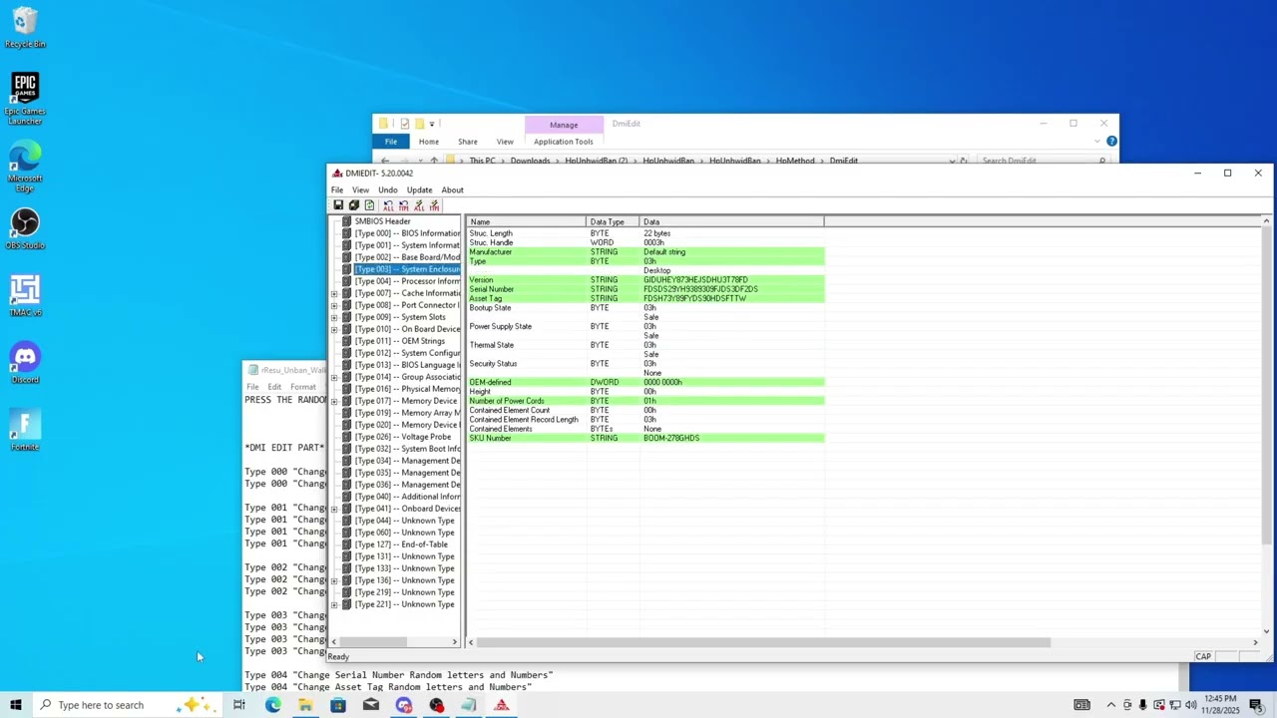Select Type 011 OEM Strings tree item
This screenshot has height=718, width=1277.
(399, 341)
